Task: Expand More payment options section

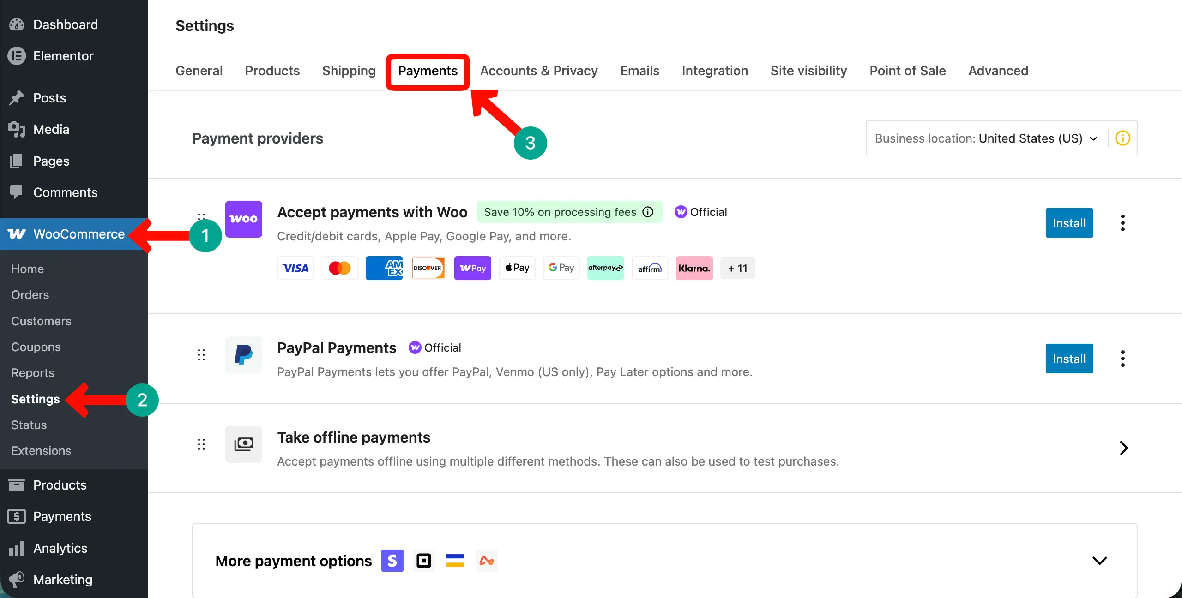Action: pos(1100,561)
